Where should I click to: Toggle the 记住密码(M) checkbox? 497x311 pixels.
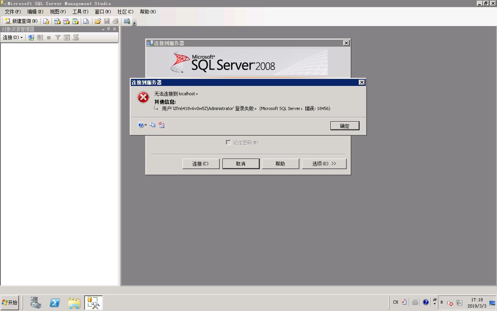click(228, 143)
